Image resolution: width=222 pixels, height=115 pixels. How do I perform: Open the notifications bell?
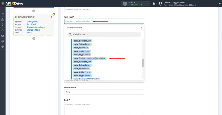click(154, 4)
